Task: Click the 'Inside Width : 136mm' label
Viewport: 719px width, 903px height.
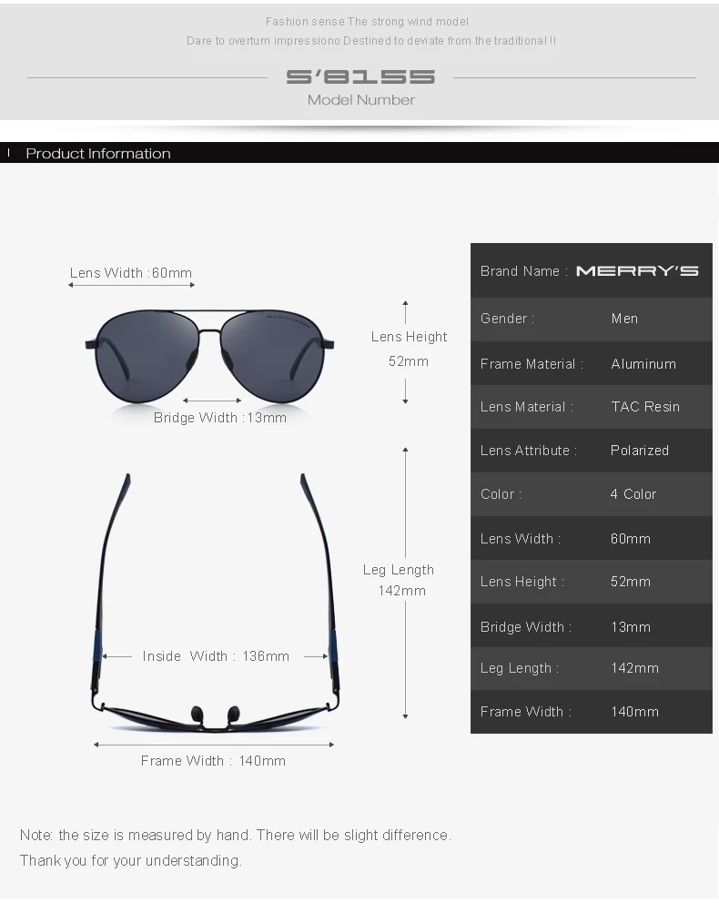Action: click(x=216, y=656)
